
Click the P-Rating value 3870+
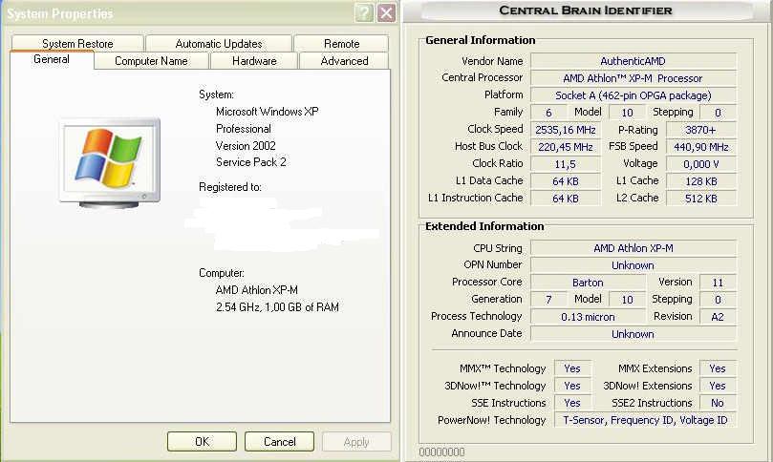(699, 130)
